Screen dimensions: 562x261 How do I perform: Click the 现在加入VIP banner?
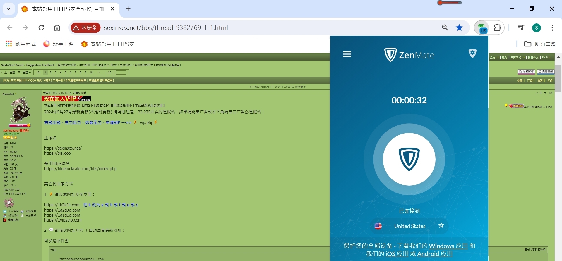point(66,98)
